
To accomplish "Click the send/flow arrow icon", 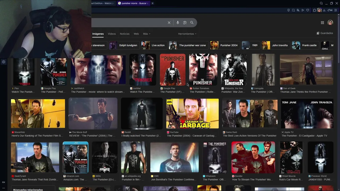I will pyautogui.click(x=303, y=10).
